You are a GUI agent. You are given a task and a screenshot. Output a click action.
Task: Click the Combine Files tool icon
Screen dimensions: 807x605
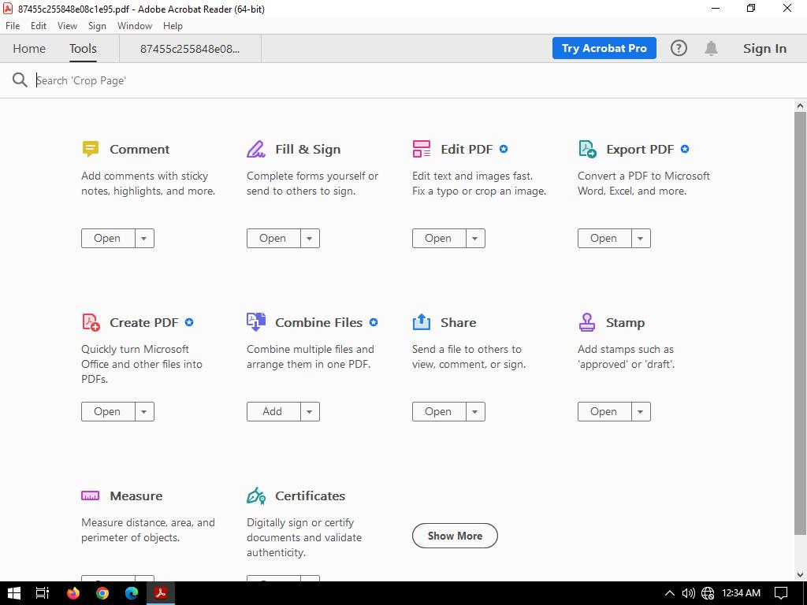point(255,321)
